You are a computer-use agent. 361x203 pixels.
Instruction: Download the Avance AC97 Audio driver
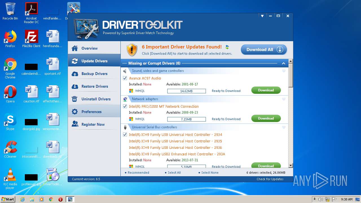(266, 90)
